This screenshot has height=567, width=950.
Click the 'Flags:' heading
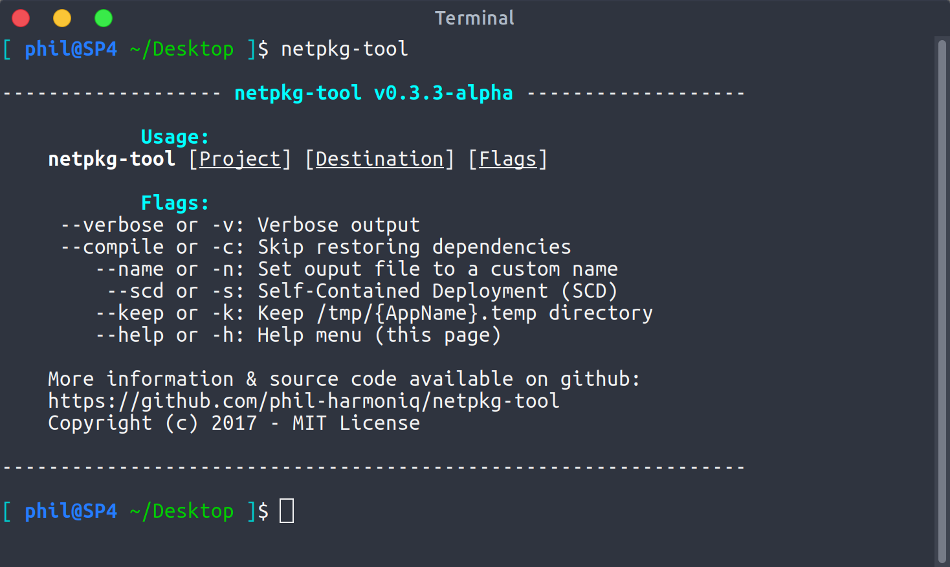click(175, 203)
